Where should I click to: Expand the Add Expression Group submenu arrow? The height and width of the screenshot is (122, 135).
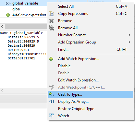point(129,42)
